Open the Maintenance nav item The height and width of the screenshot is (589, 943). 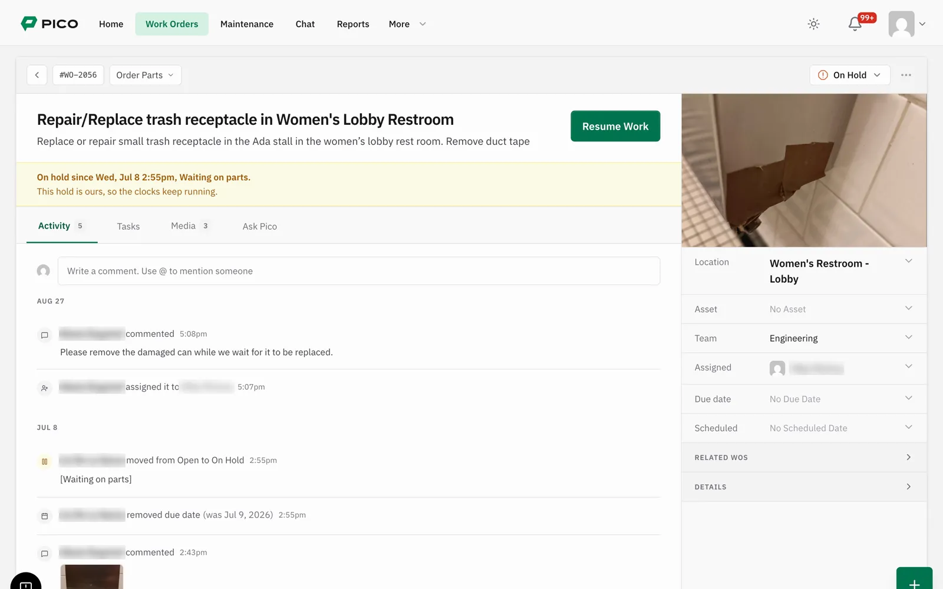click(x=247, y=24)
